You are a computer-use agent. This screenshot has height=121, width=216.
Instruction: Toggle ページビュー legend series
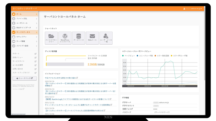[x=129, y=56]
